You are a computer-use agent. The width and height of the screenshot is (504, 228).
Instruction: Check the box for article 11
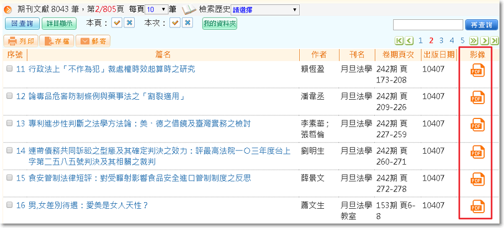tap(9, 69)
